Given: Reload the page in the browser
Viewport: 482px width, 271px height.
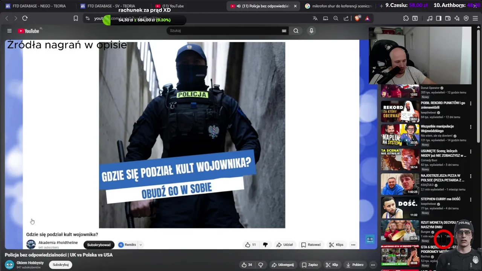Looking at the screenshot, I should click(25, 18).
